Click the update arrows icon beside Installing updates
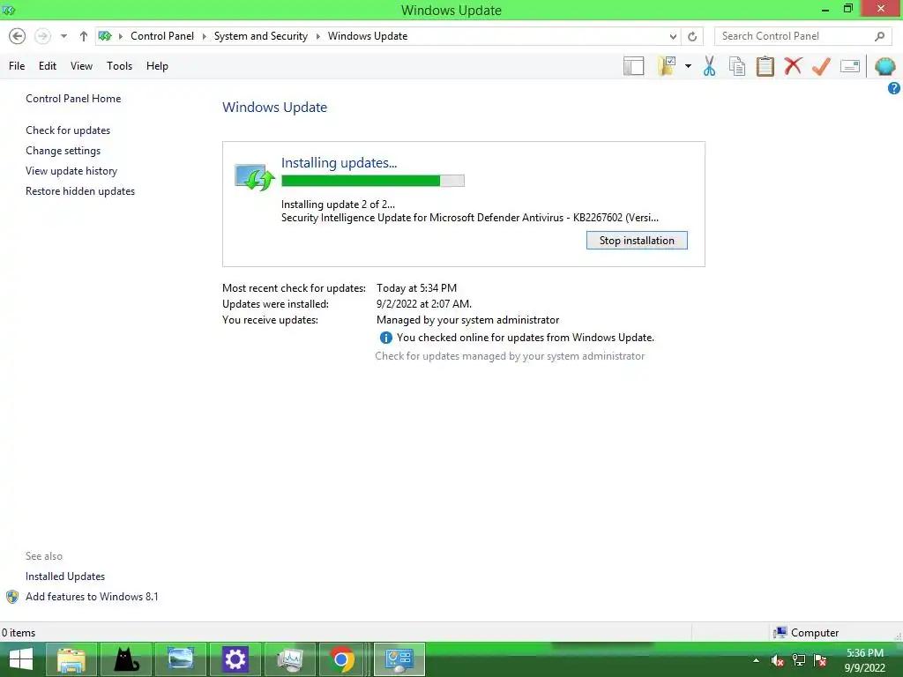 tap(254, 177)
